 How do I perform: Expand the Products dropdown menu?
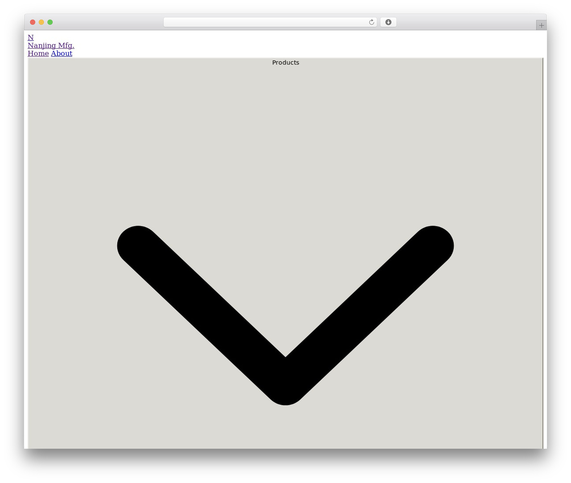point(285,253)
